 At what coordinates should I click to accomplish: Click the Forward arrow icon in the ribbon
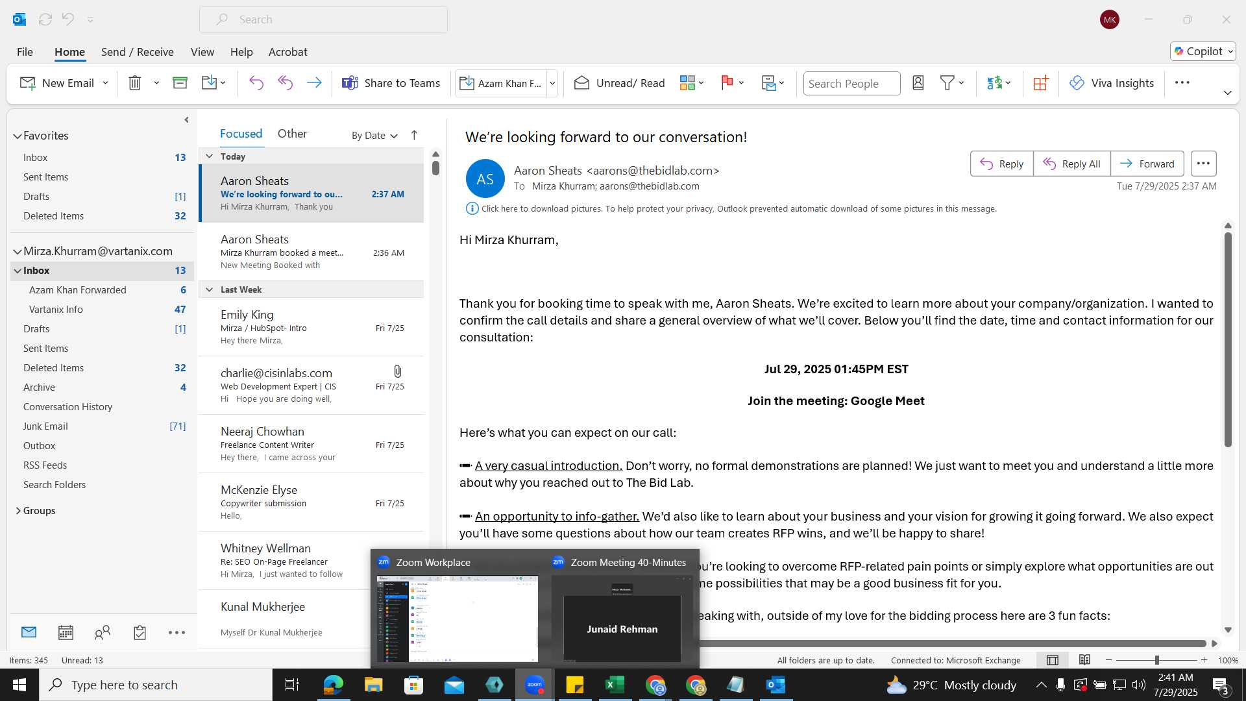click(314, 83)
